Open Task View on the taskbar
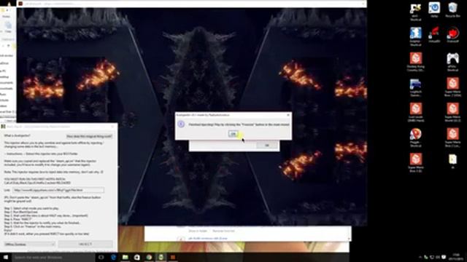Image resolution: width=467 pixels, height=262 pixels. coord(101,257)
